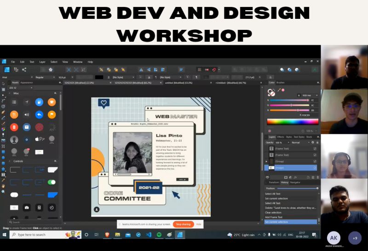Open File Explorer from taskbar
The image size is (368, 251).
[x=117, y=234]
